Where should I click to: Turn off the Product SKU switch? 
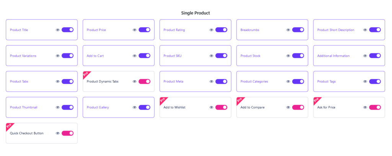[221, 56]
